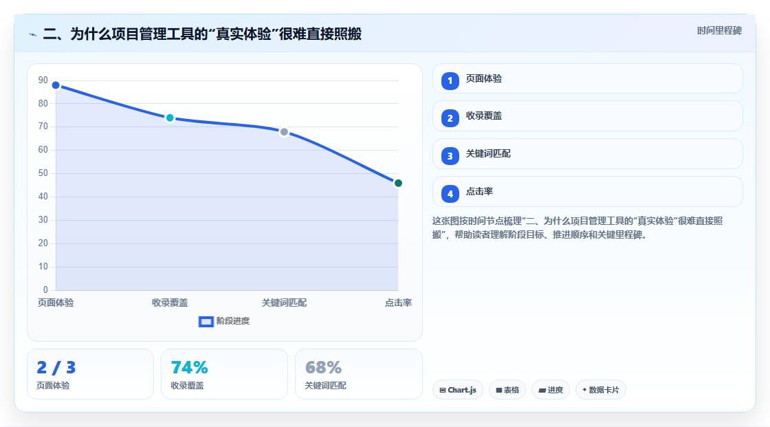Click the 74% 收录覆盖 stat card
Screen dimensions: 770x427
click(224, 374)
